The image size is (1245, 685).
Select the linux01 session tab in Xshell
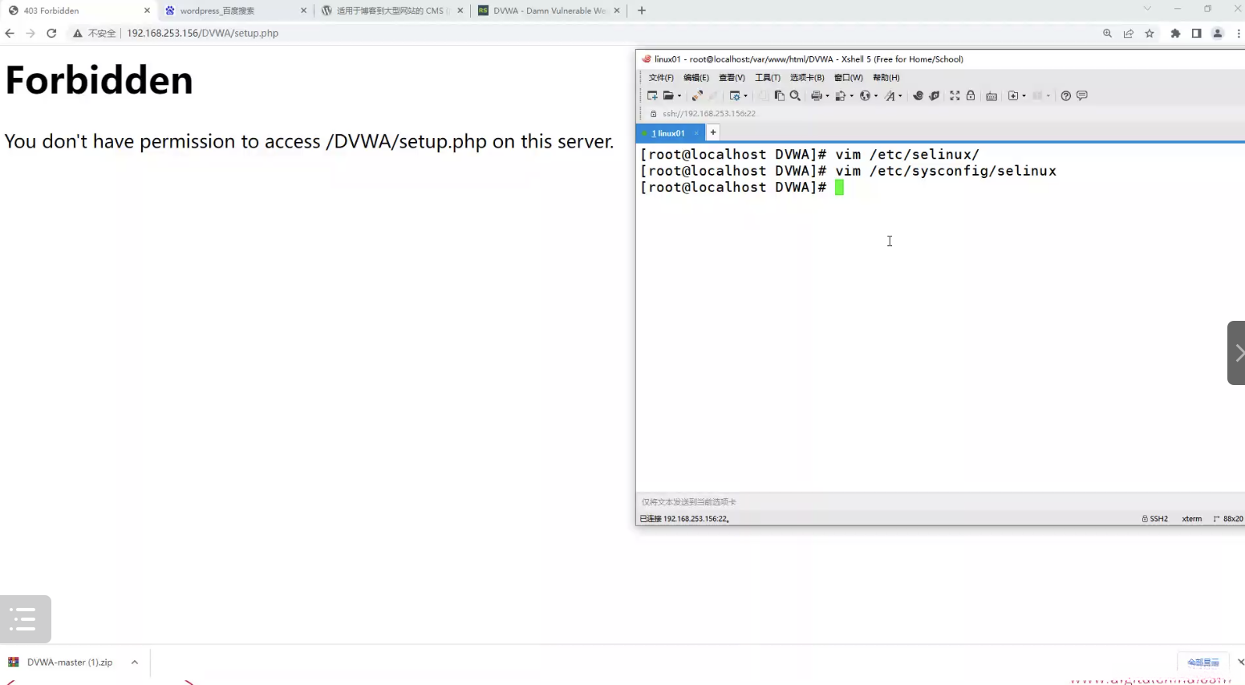(668, 133)
